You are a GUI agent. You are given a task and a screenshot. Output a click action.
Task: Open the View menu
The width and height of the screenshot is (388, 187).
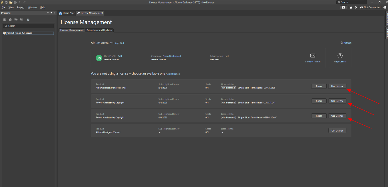(x=11, y=7)
